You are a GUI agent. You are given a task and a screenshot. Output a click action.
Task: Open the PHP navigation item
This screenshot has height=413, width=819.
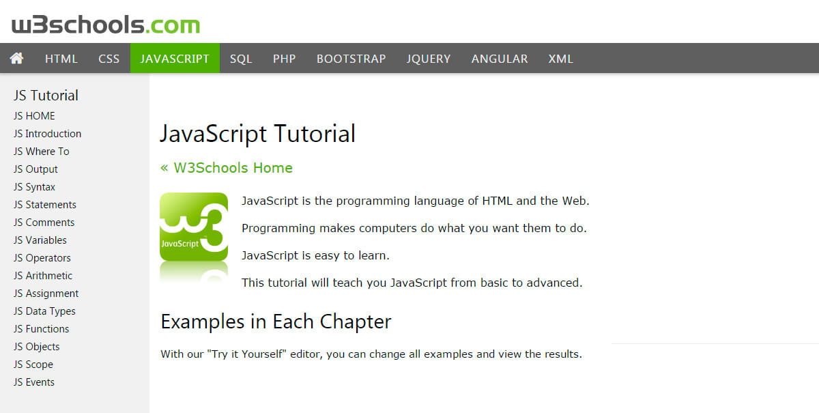click(x=285, y=59)
